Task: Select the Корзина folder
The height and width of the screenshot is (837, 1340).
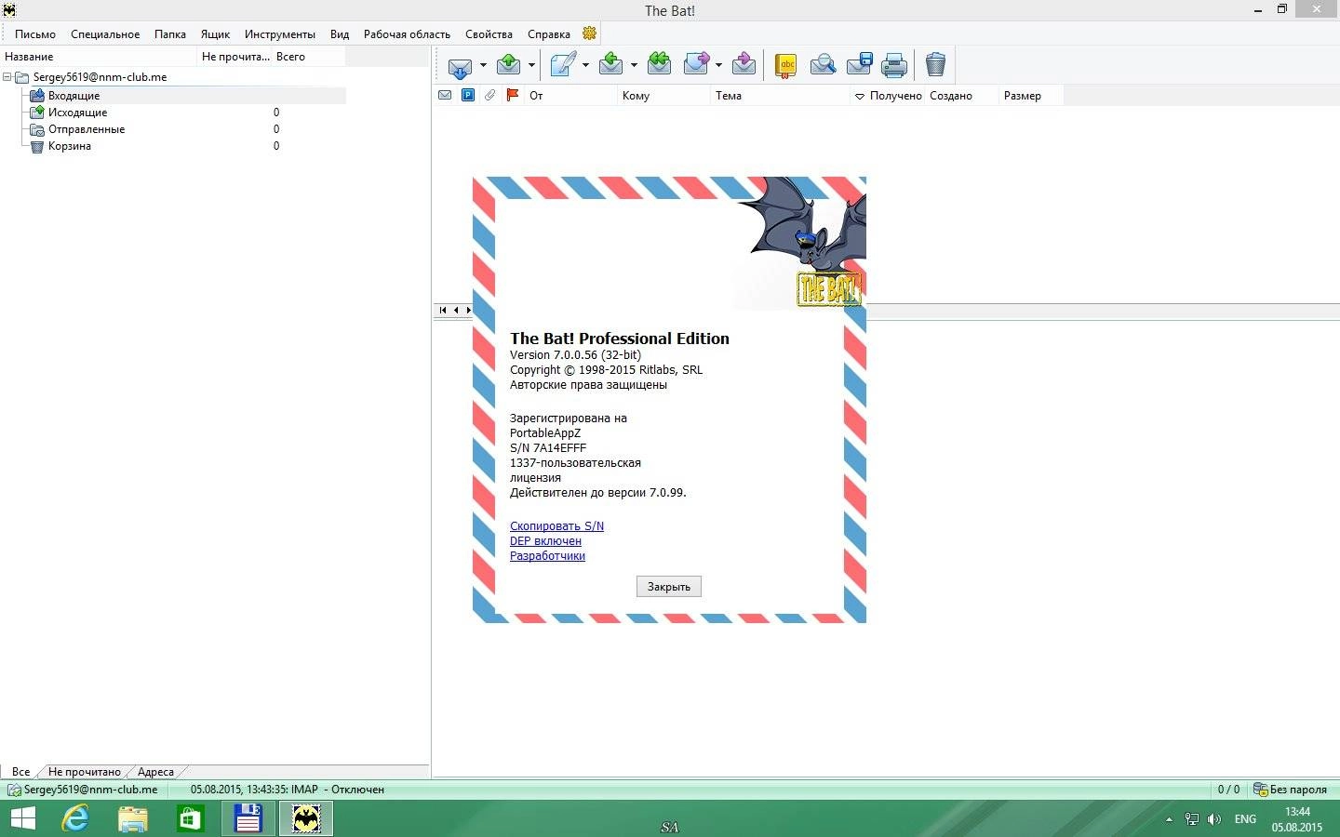Action: click(70, 145)
